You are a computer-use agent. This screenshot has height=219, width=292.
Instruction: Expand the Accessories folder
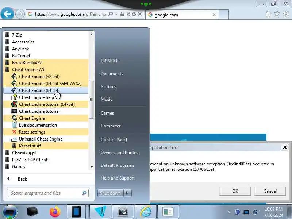[x=46, y=42]
